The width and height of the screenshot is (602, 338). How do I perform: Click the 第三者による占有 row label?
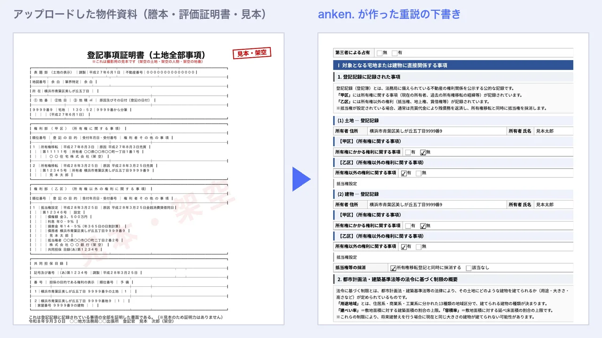tap(353, 53)
